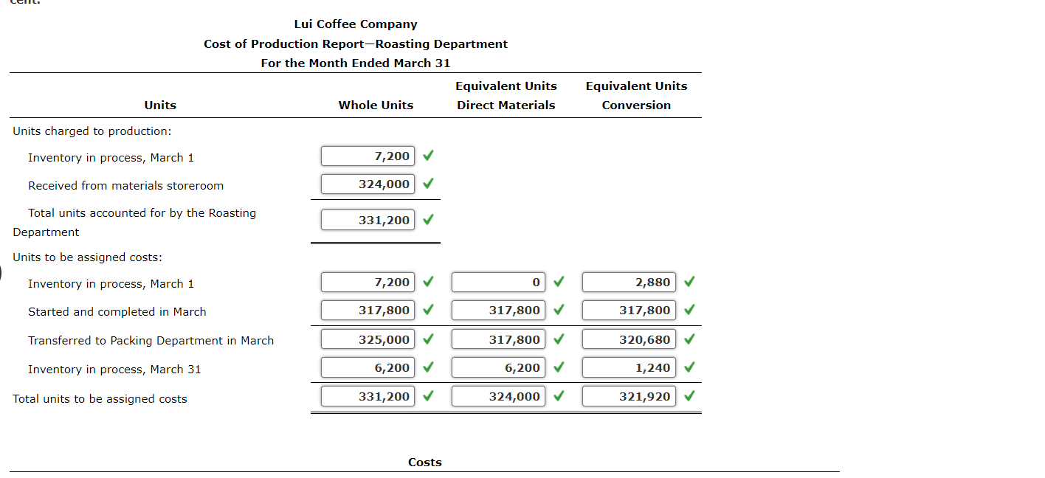
Task: Click Total units to be assigned Whole Units field
Action: (368, 396)
